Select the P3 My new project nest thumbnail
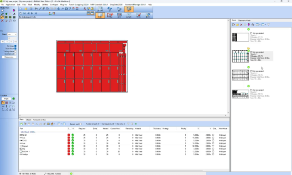 click(240, 75)
